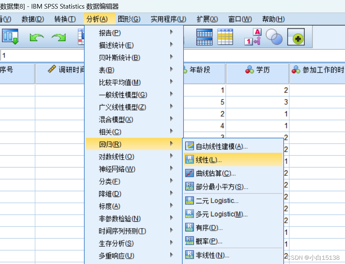345x264 pixels.
Task: Select the 年龄段 column header
Action: coord(204,74)
